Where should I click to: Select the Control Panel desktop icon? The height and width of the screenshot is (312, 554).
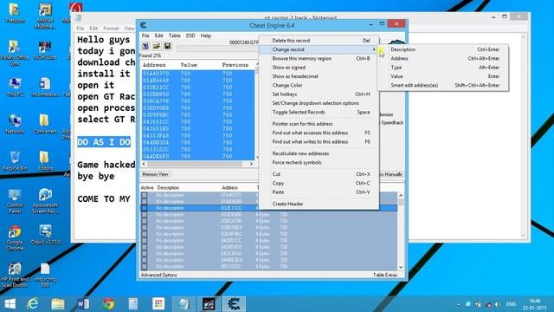(15, 201)
